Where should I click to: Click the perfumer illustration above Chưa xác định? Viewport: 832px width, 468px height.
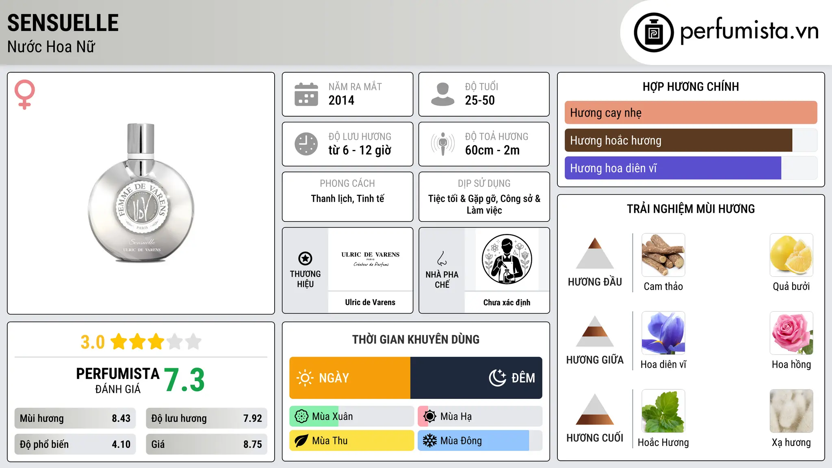pos(507,259)
